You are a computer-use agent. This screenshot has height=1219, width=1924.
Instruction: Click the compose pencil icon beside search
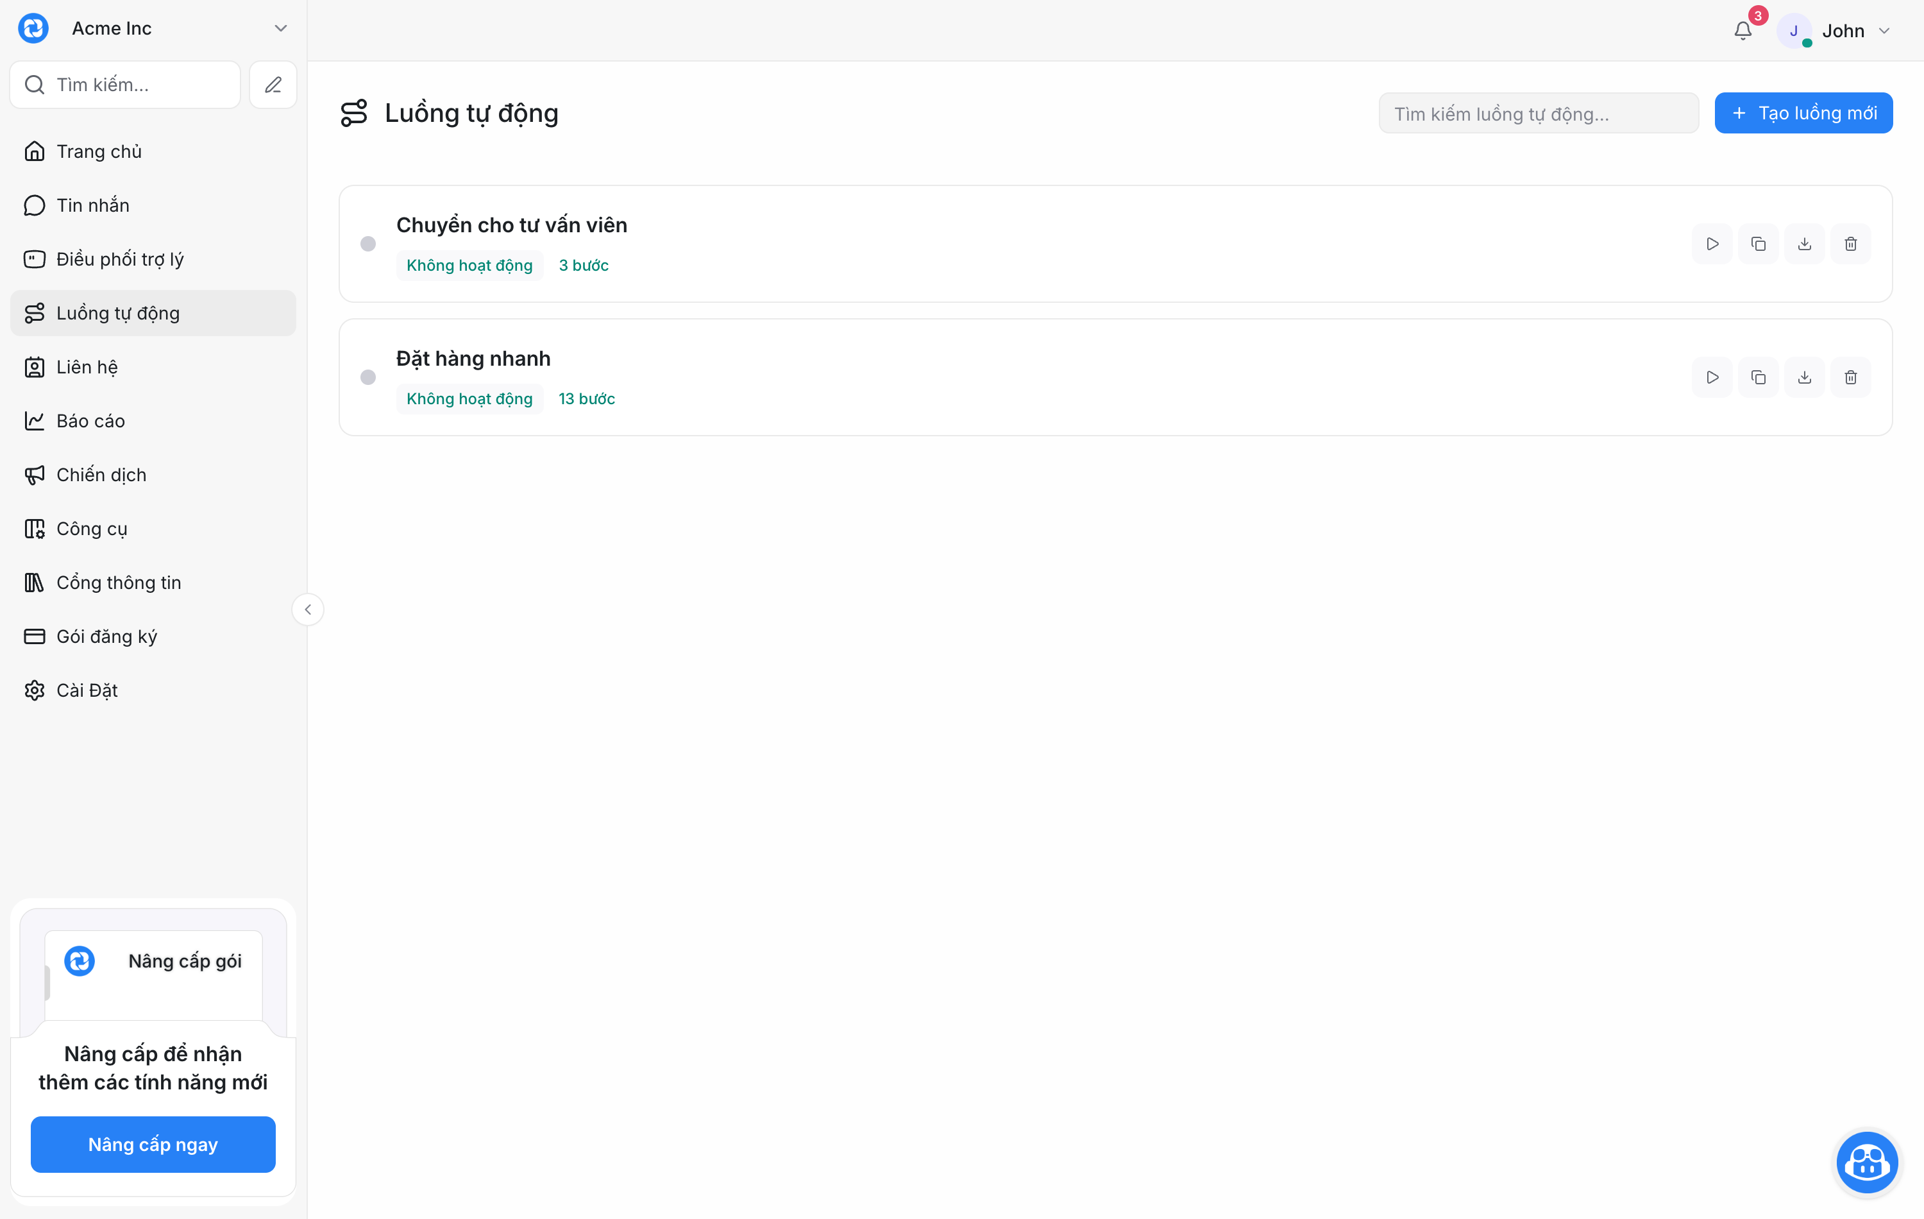pos(273,85)
